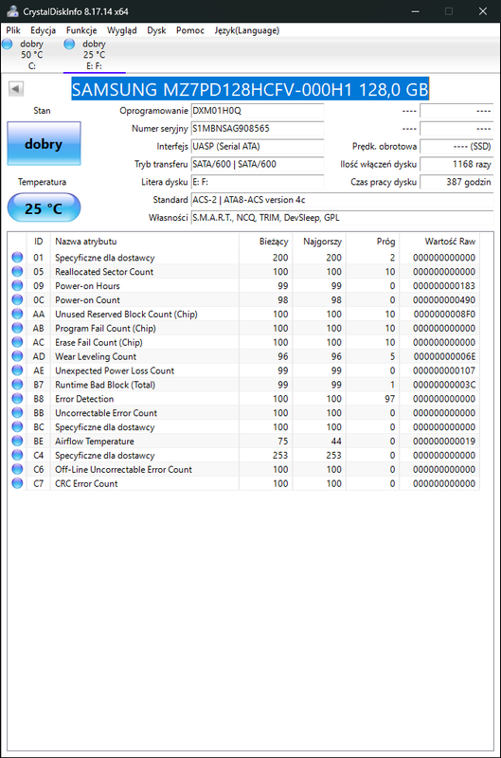
Task: Minimize the CrystalDiskInfo window
Action: pyautogui.click(x=415, y=11)
